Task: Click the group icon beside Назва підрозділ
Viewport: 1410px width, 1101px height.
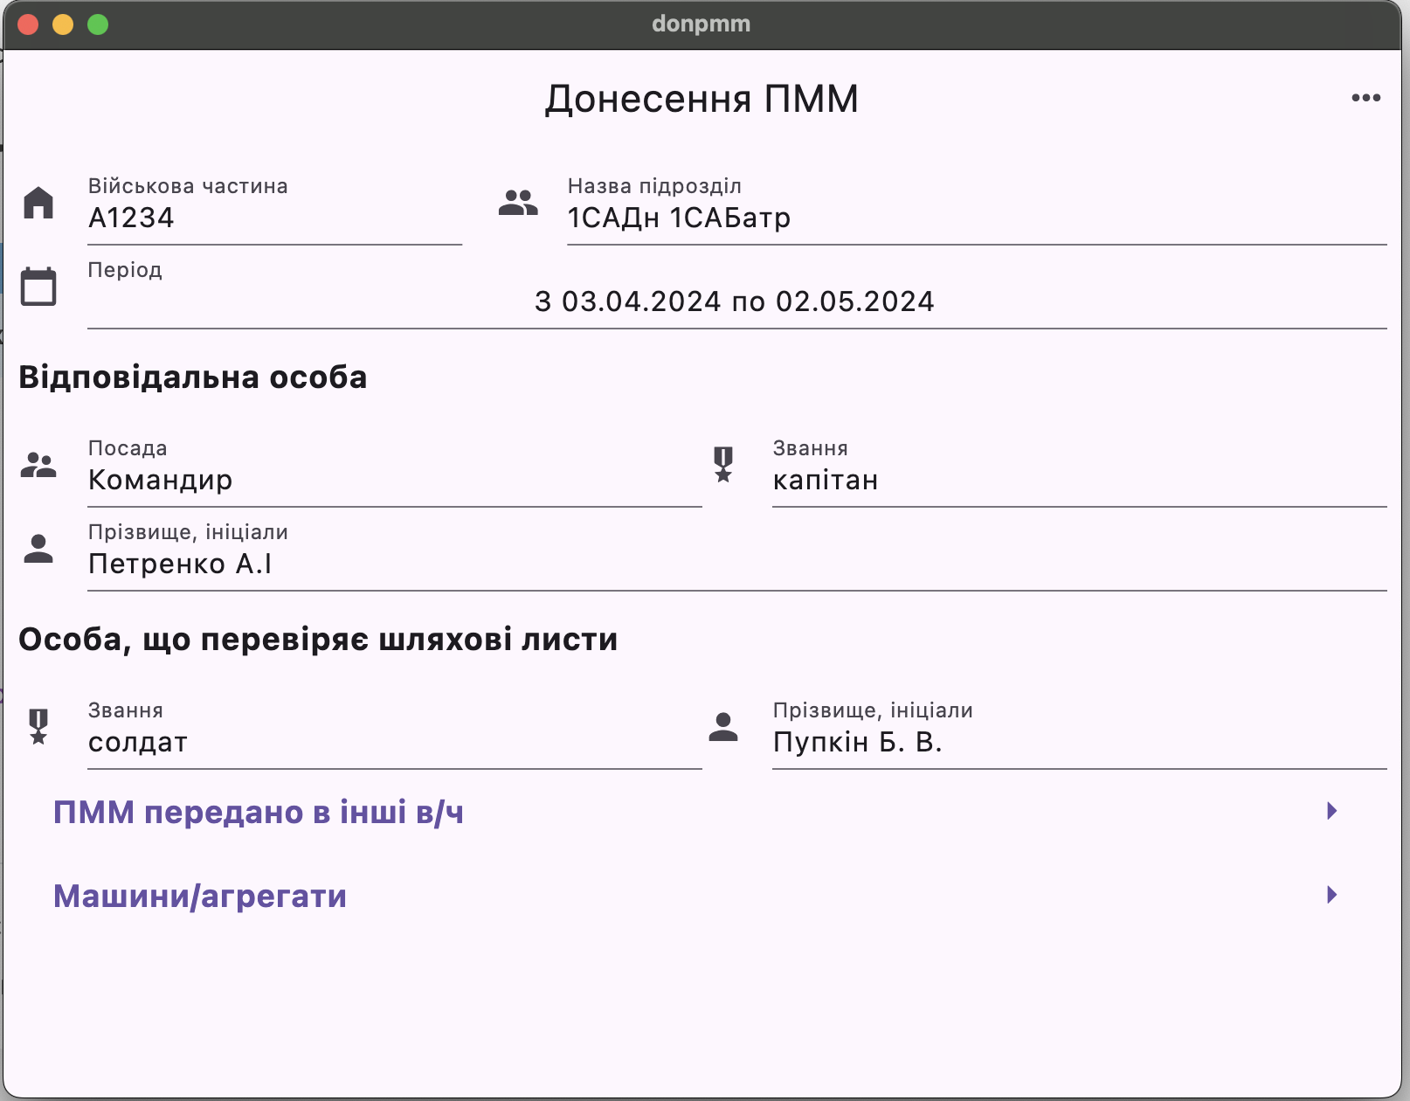Action: 518,203
